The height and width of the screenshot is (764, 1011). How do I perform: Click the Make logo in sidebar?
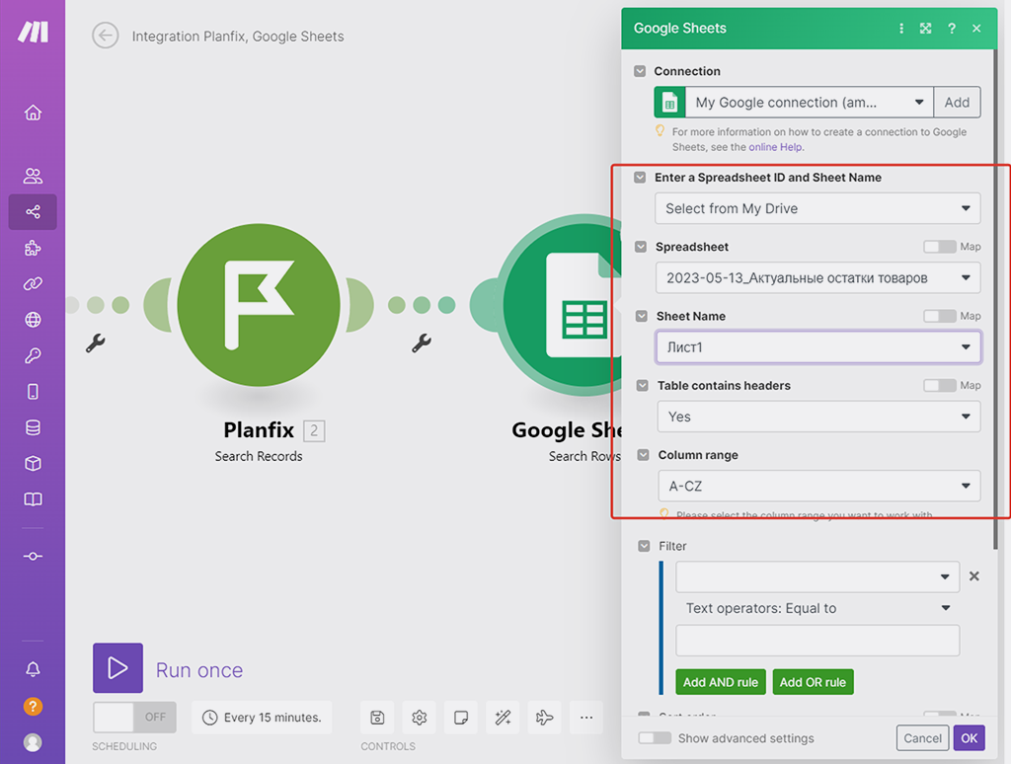pos(33,32)
